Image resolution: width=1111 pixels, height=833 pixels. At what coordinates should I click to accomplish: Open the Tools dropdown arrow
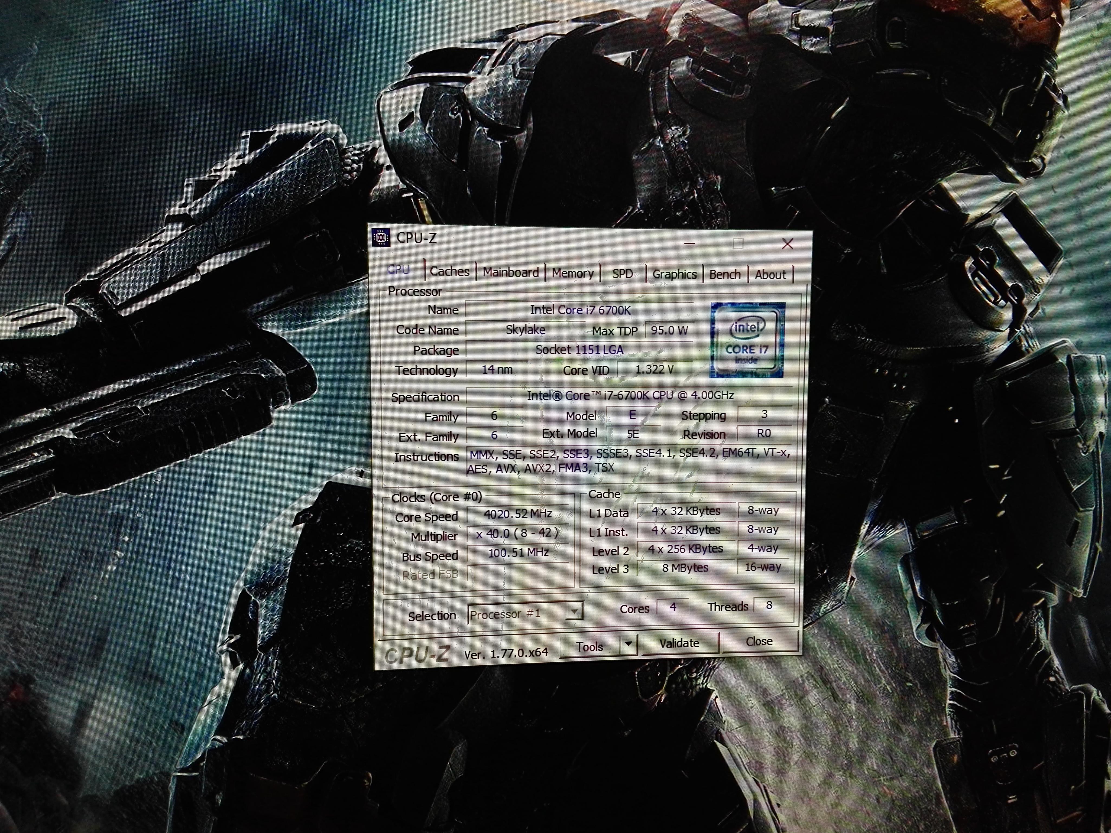628,644
